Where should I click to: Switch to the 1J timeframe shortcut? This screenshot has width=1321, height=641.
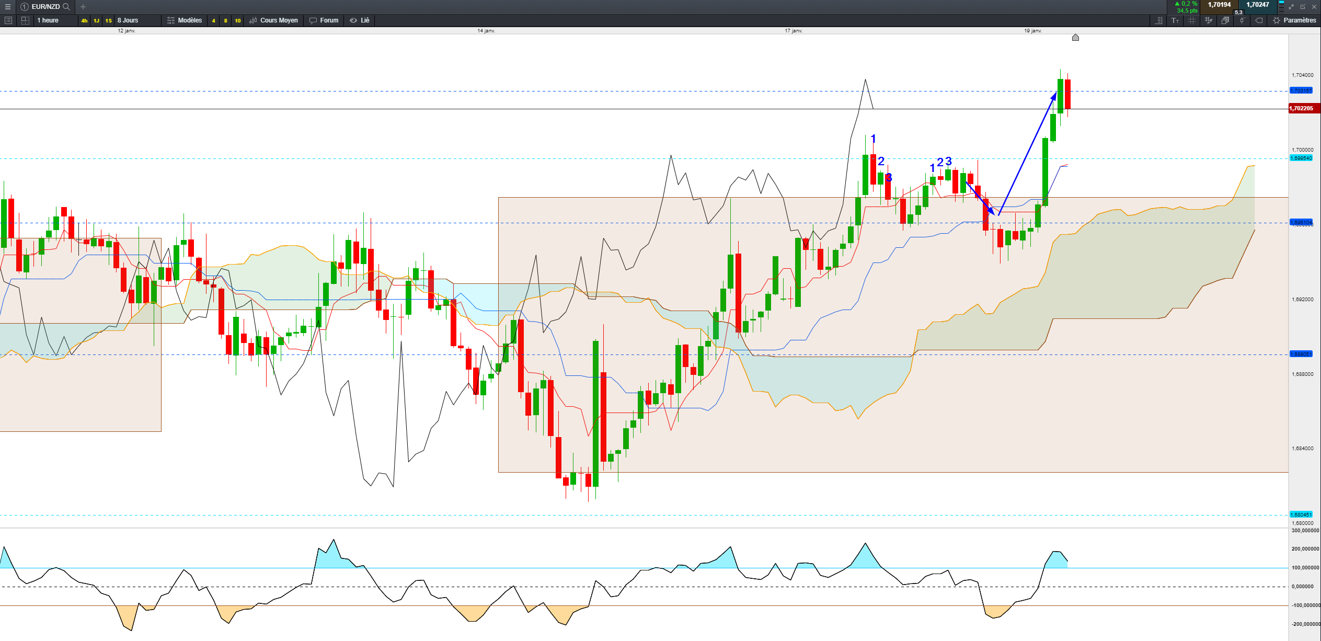[96, 21]
